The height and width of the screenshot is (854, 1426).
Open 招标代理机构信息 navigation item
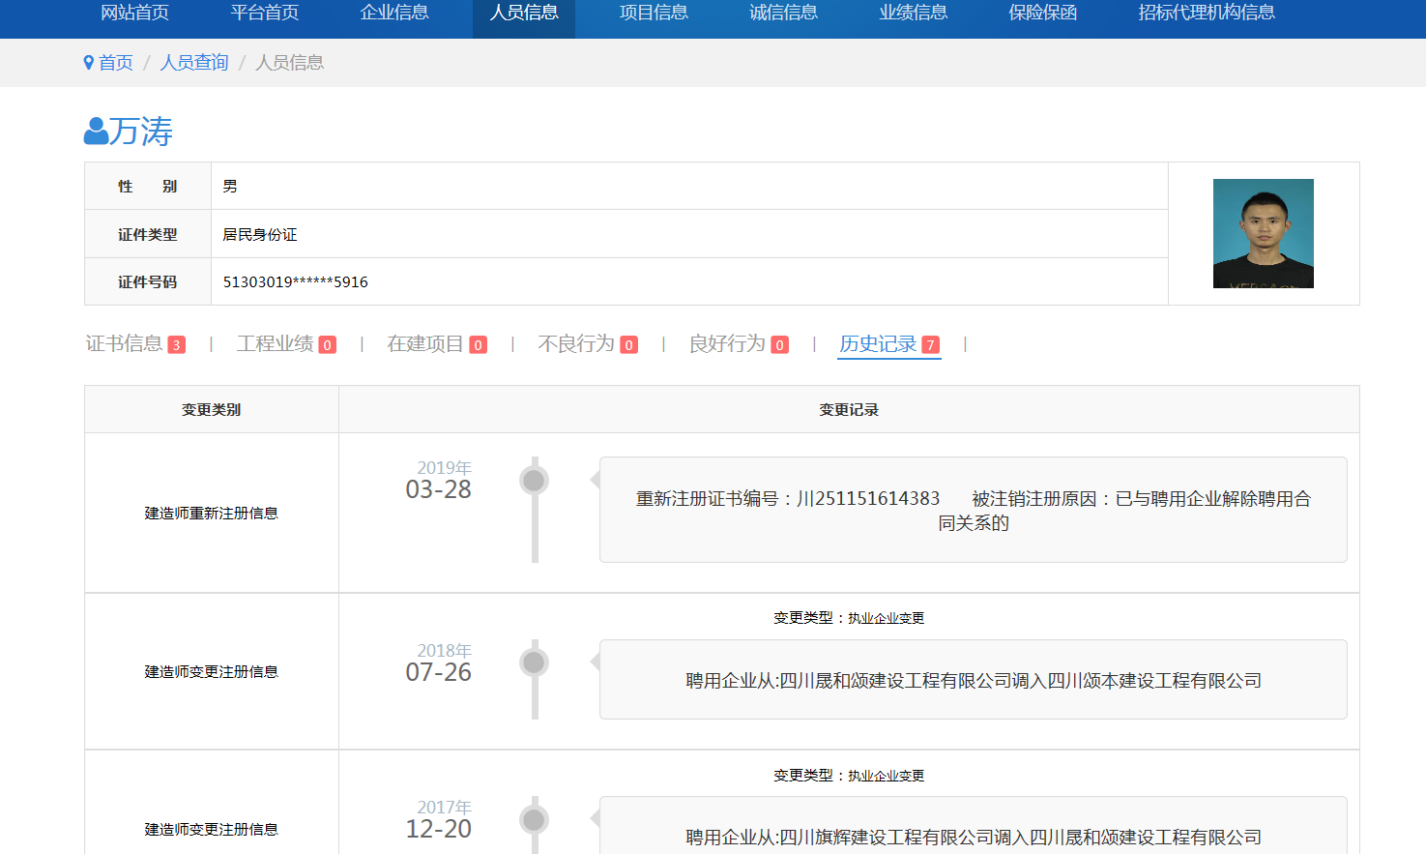(x=1207, y=13)
